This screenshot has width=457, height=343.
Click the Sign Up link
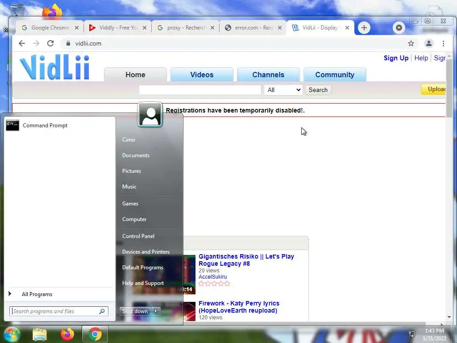(x=396, y=58)
